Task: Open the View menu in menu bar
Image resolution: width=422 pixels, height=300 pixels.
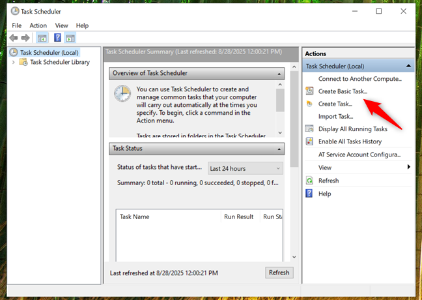Action: (61, 25)
